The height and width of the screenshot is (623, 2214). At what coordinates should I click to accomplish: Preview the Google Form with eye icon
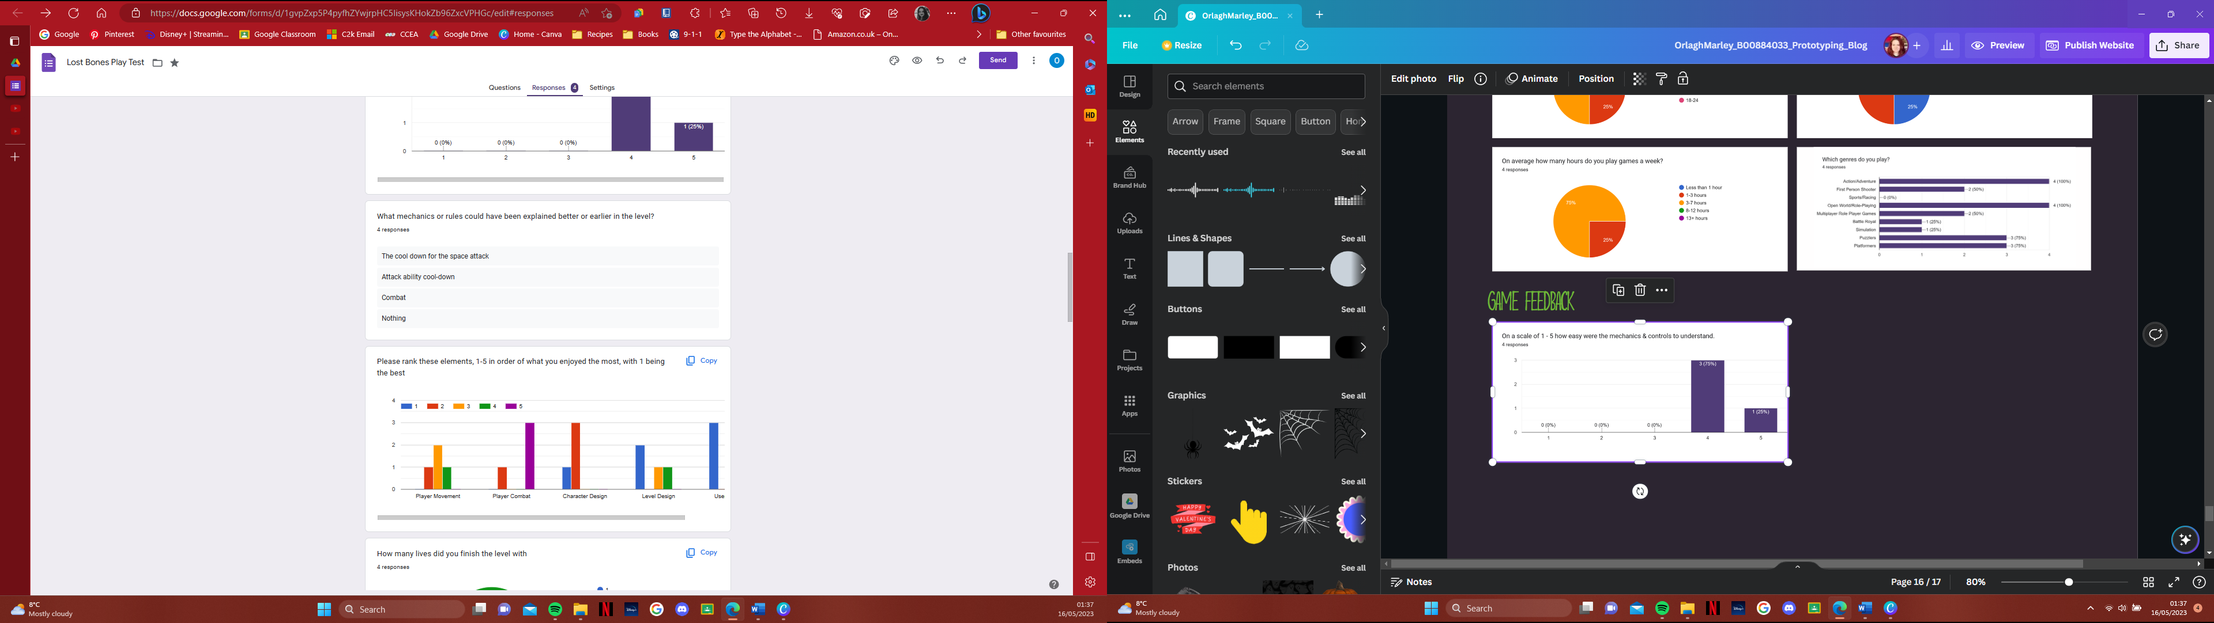click(x=917, y=61)
